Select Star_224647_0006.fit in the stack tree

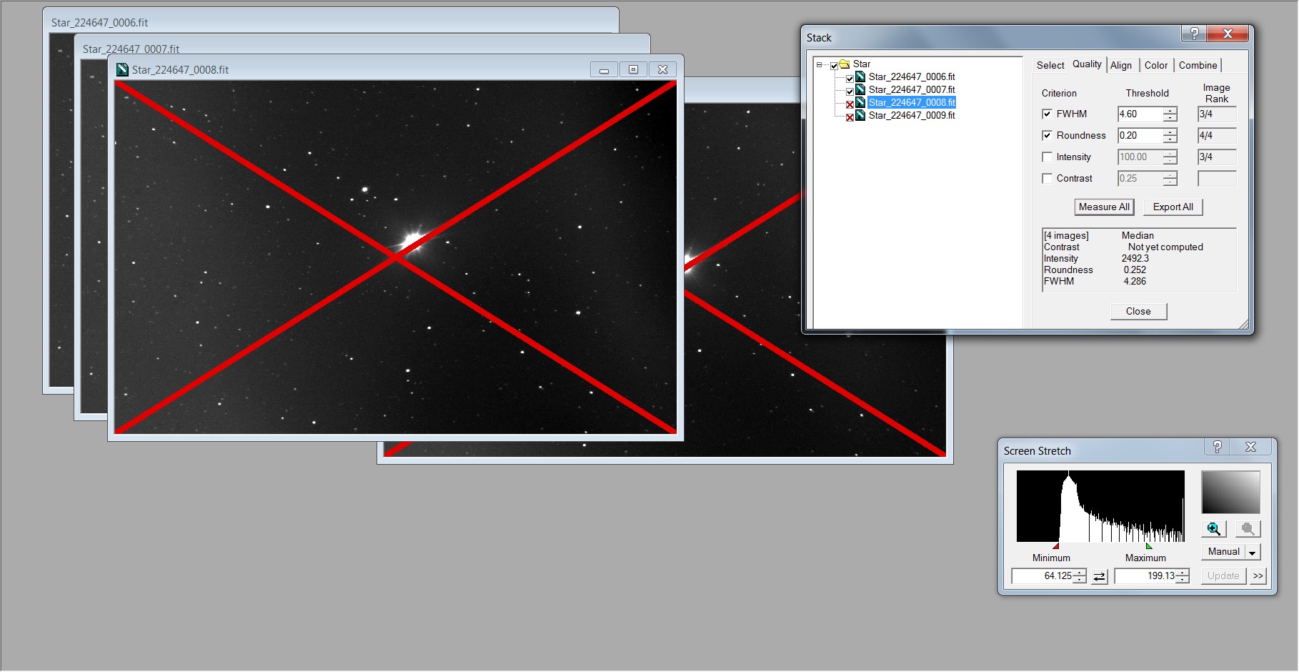(912, 76)
